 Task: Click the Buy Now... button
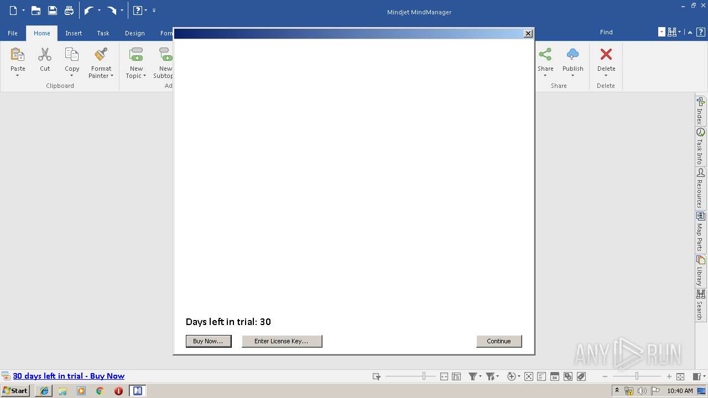[208, 341]
